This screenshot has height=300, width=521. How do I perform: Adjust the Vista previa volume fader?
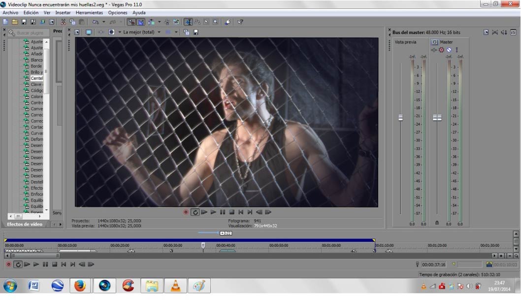pos(401,118)
